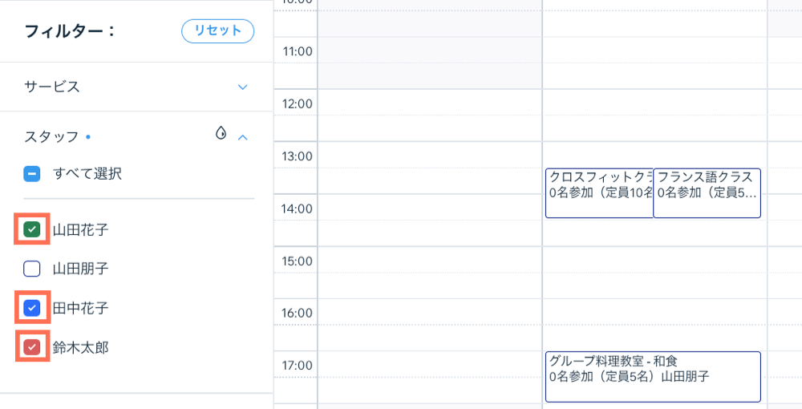
Task: Check the empty 山田朋子 checkbox
Action: tap(32, 269)
